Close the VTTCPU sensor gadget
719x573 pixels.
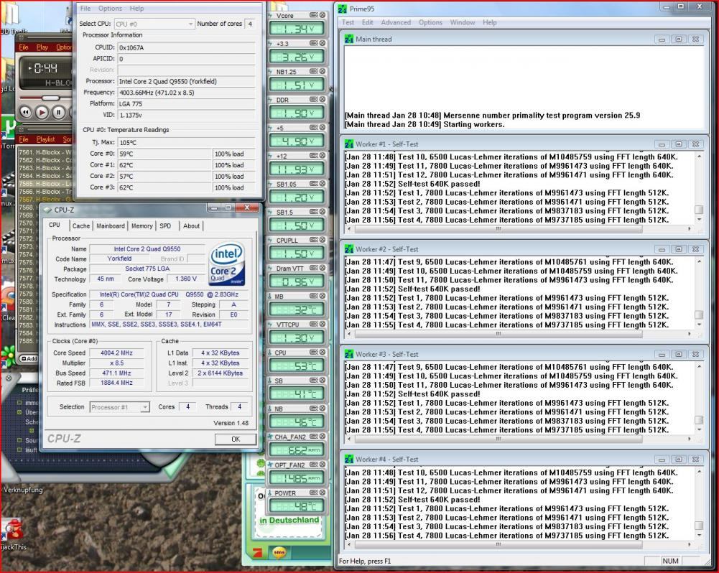pos(323,324)
